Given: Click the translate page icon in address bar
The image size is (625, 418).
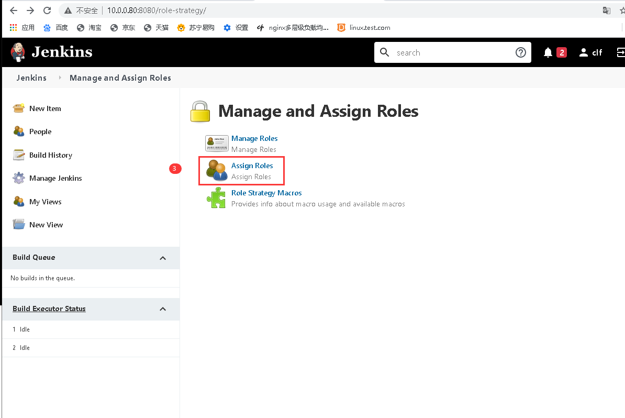Looking at the screenshot, I should click(x=607, y=10).
